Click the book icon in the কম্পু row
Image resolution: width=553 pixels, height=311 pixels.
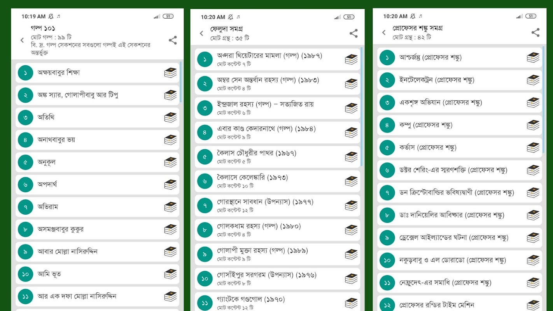pyautogui.click(x=533, y=125)
